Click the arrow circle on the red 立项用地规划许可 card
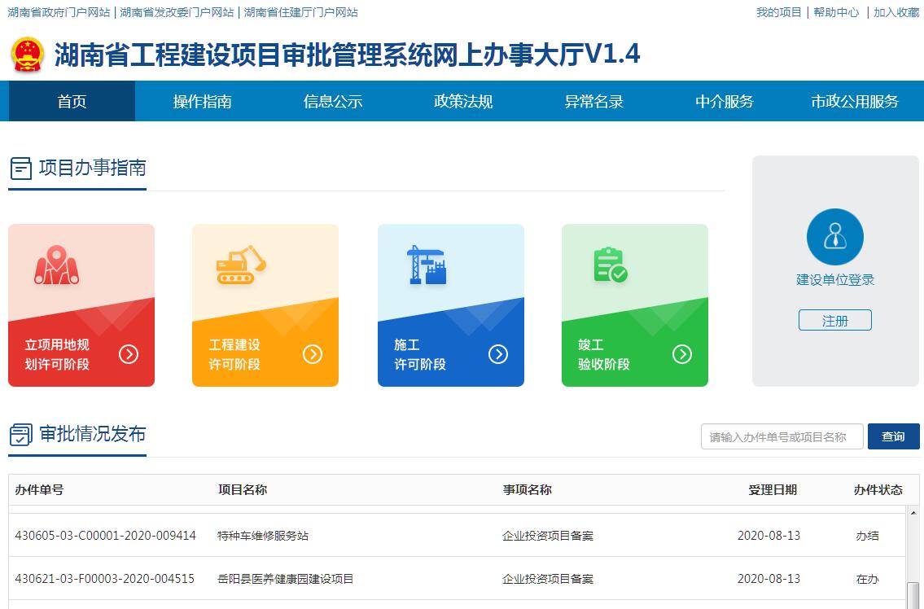This screenshot has width=924, height=609. (x=129, y=354)
